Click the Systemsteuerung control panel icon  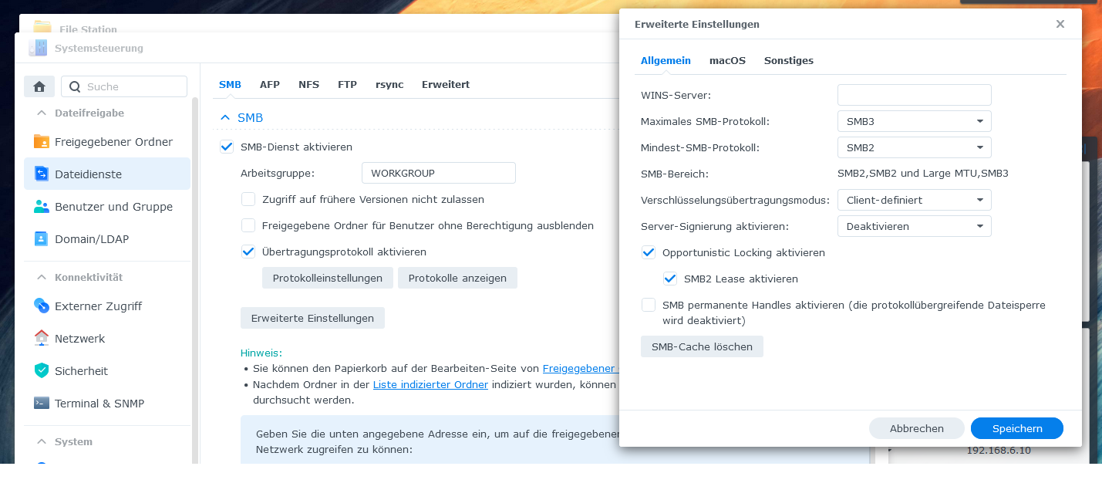[38, 48]
